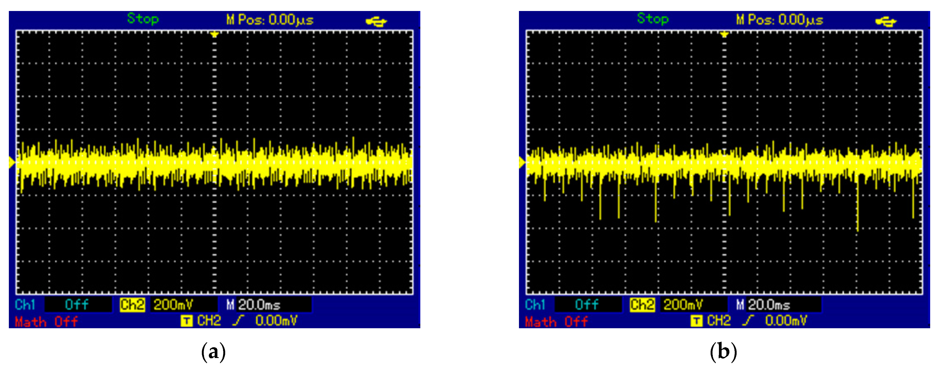Click trigger source CH2 in screen (a)
The height and width of the screenshot is (369, 939).
pos(209,320)
